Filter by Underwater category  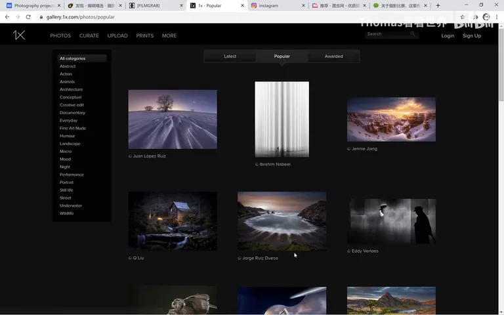coord(71,205)
